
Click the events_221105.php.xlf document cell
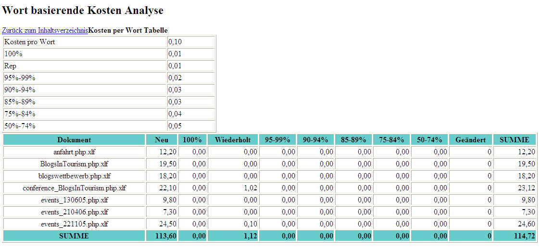[x=74, y=224]
